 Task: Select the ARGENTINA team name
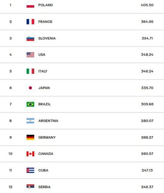pyautogui.click(x=48, y=121)
